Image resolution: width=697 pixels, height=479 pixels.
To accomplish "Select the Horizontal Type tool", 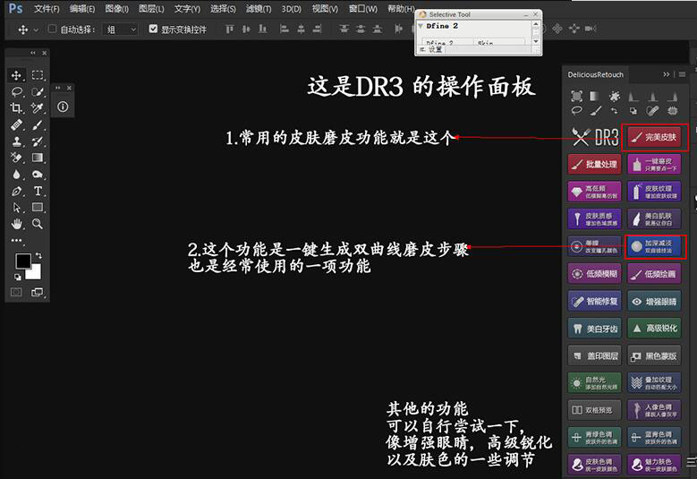I will [38, 192].
